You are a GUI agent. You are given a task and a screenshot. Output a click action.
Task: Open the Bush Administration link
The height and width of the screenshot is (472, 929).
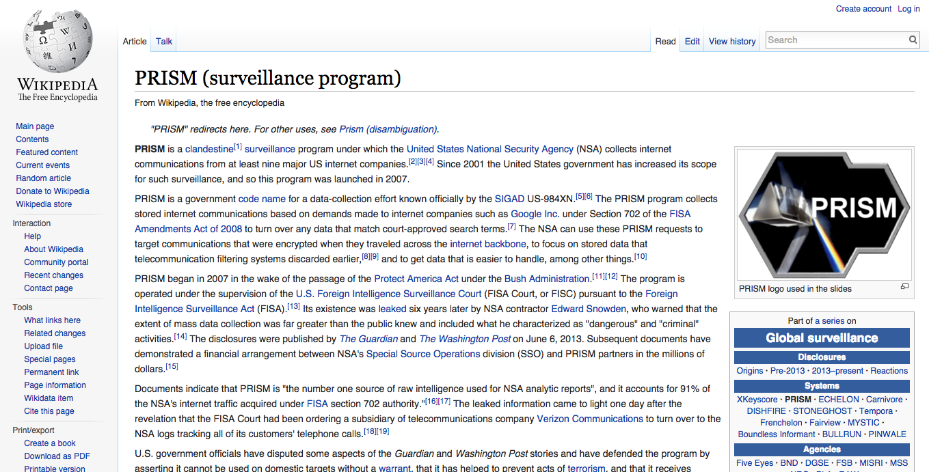(547, 279)
